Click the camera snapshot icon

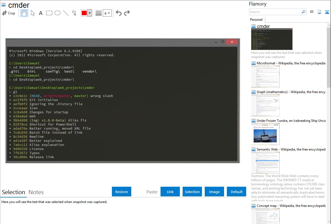click(x=312, y=12)
